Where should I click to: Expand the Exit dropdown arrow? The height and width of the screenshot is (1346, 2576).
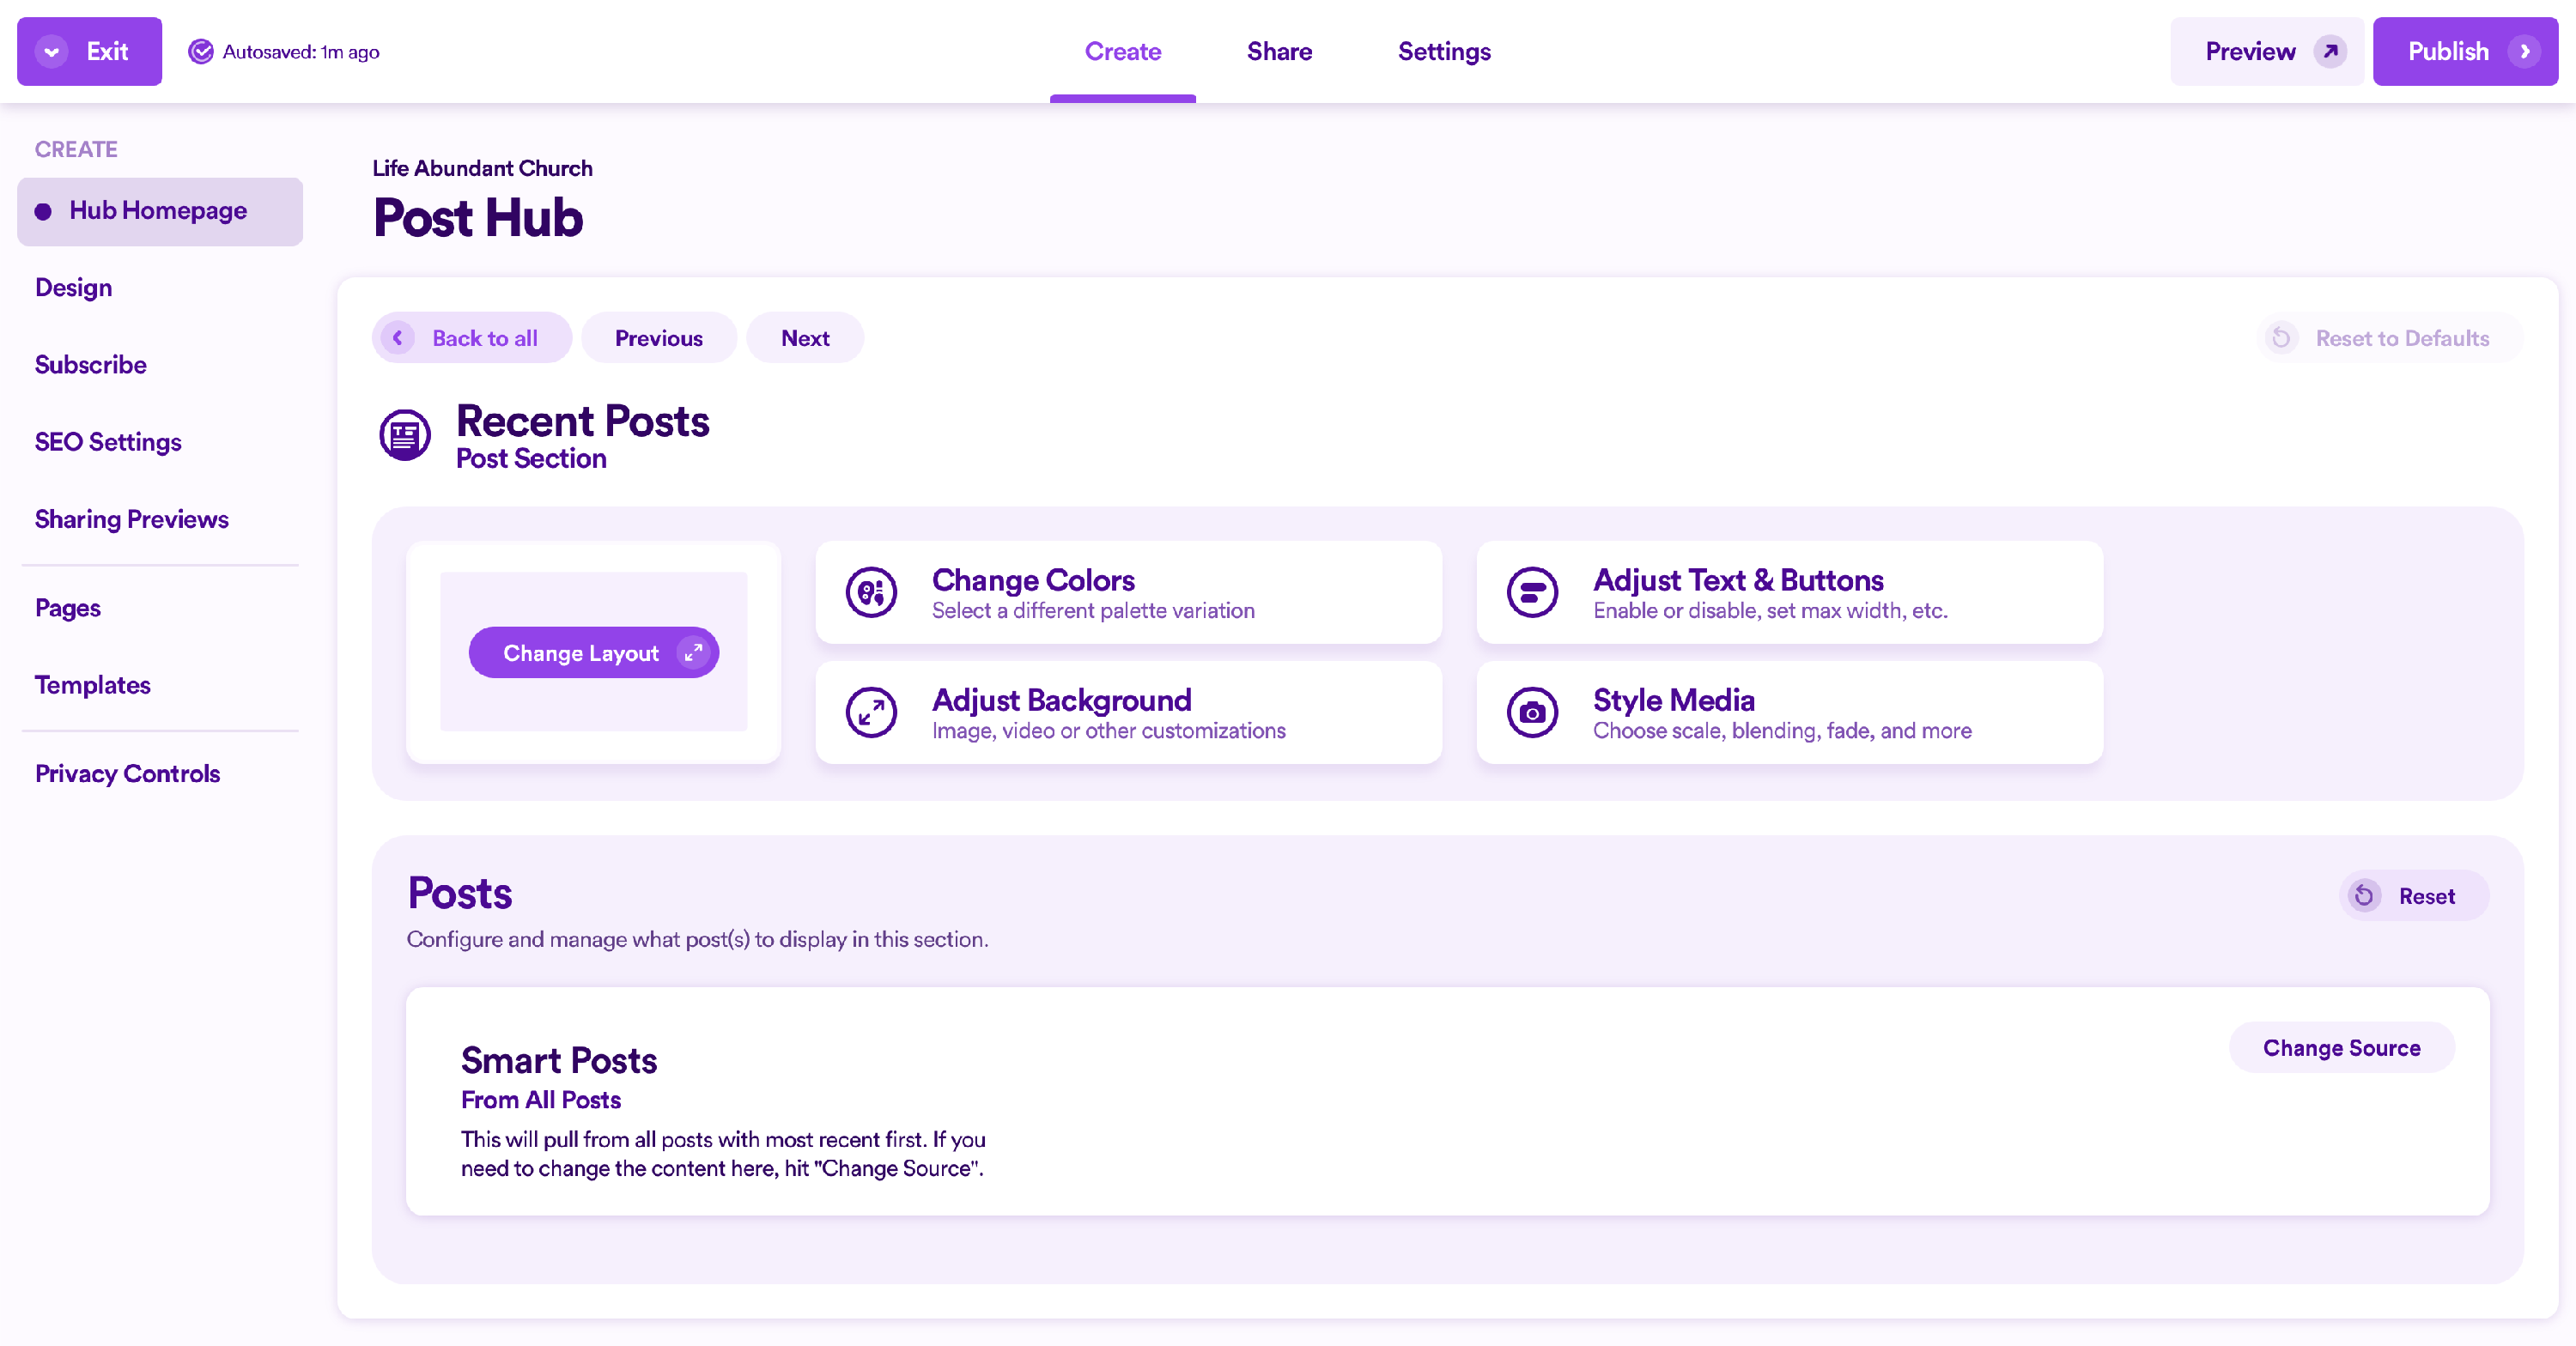point(52,51)
